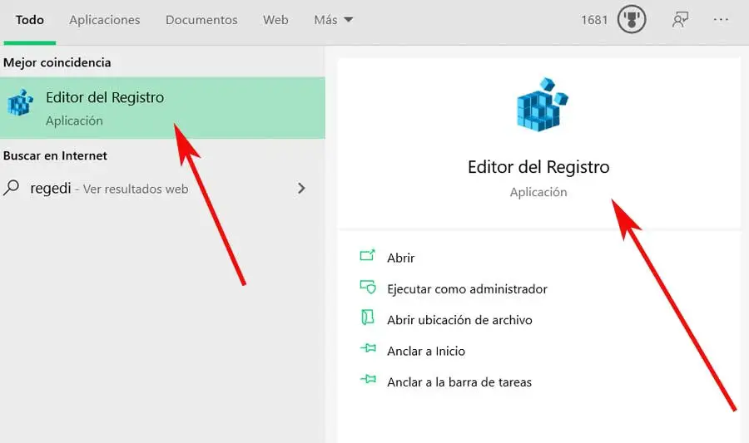Choose Anclar a la barra de tareas
Viewport: 749px width, 443px height.
[459, 382]
